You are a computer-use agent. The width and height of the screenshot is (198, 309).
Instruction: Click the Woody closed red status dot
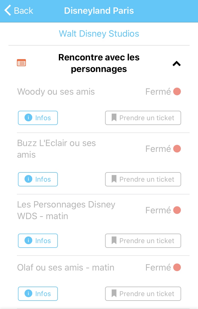[177, 92]
